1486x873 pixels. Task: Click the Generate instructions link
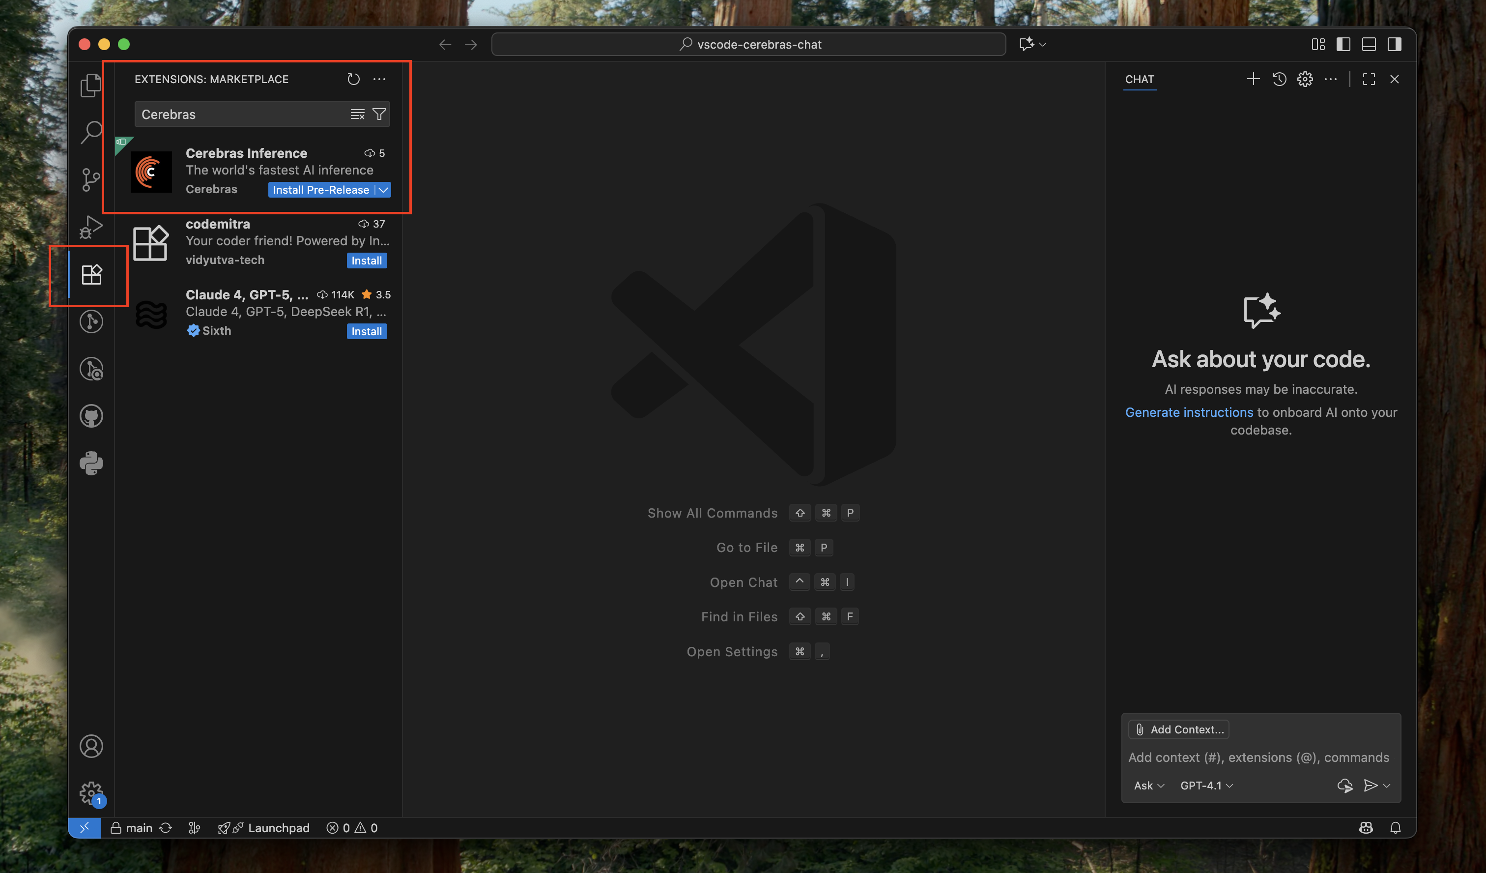pos(1189,412)
